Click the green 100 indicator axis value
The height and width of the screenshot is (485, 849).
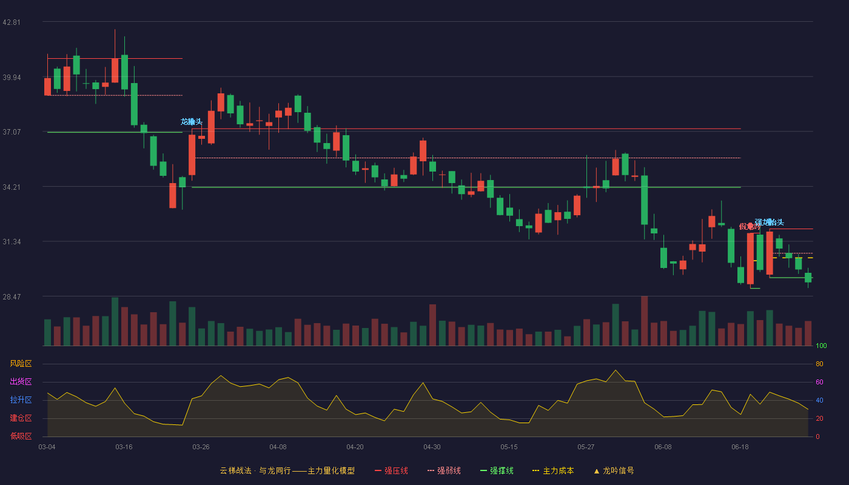tap(821, 346)
